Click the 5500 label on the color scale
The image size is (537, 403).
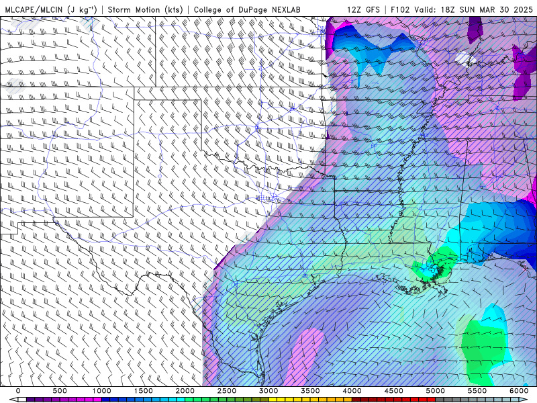(x=478, y=391)
